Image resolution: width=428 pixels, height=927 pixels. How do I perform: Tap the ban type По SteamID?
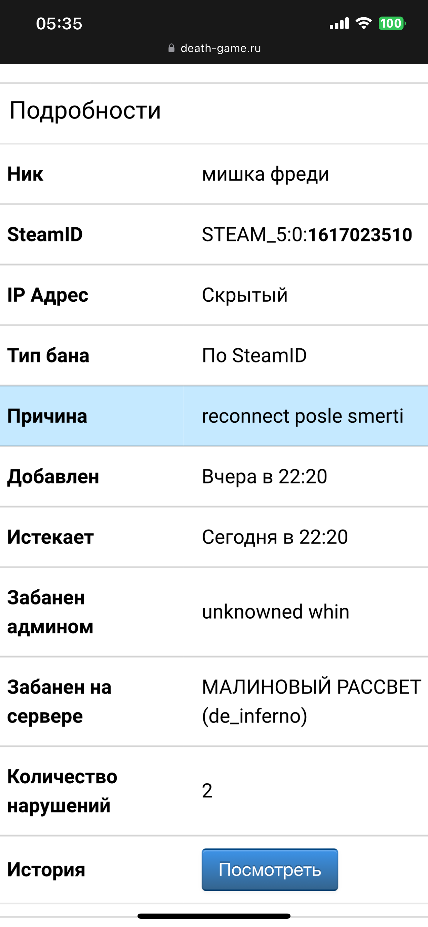point(254,356)
